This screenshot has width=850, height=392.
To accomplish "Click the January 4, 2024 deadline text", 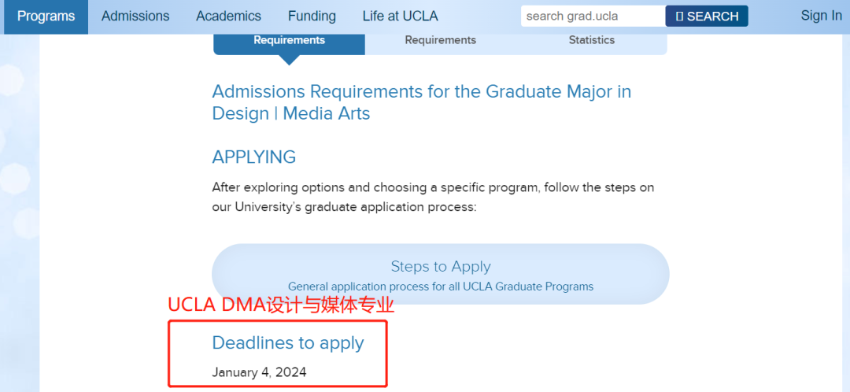I will click(259, 372).
